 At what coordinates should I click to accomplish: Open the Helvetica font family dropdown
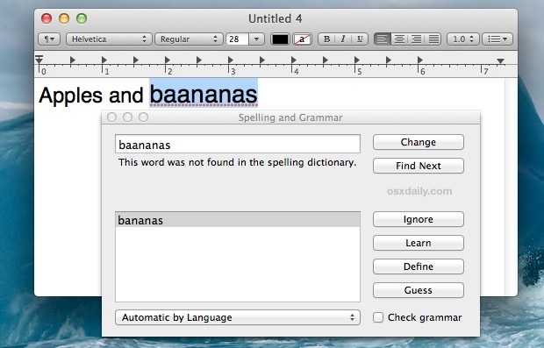tap(109, 39)
